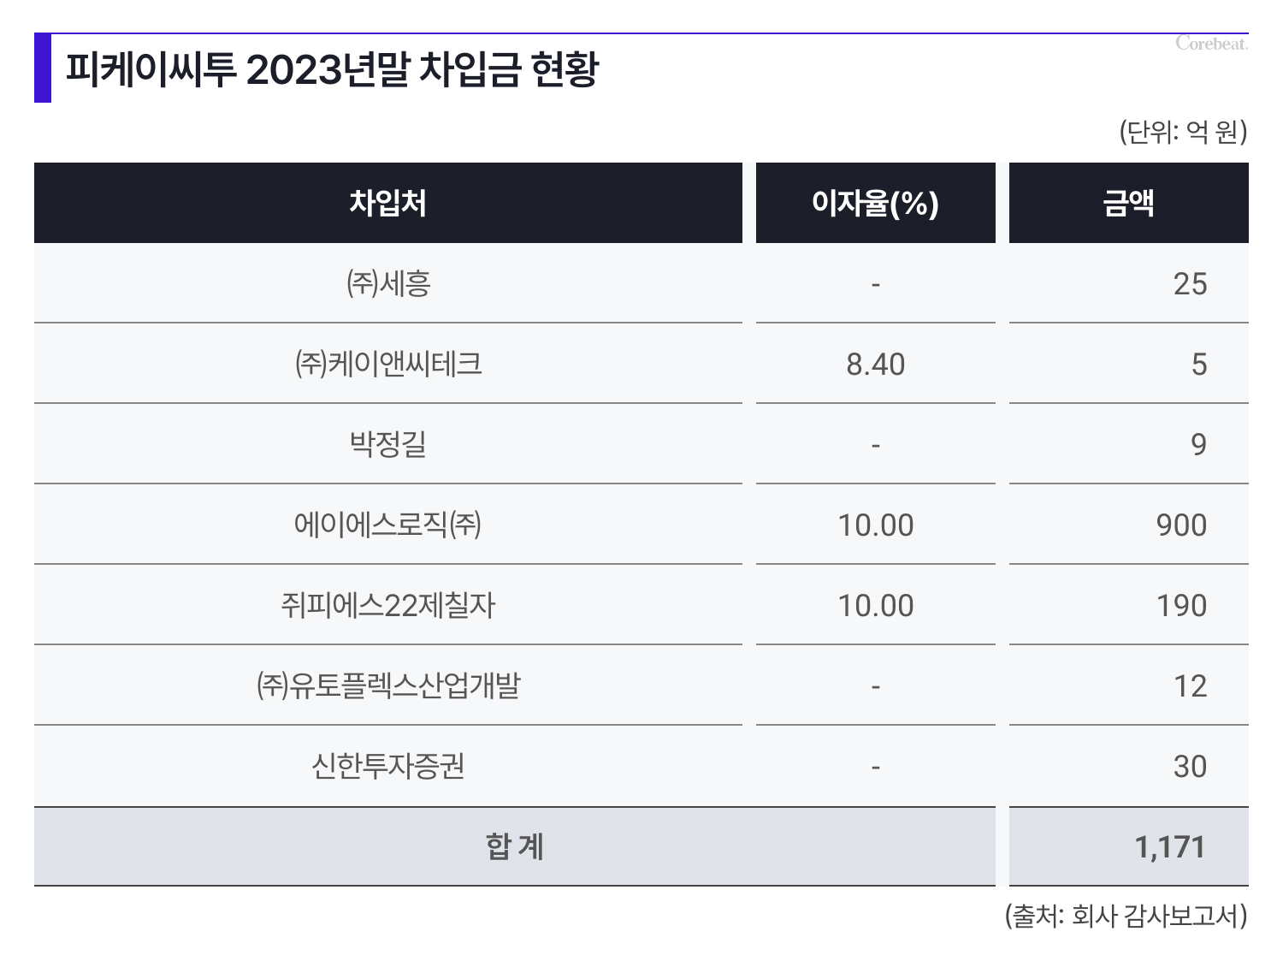This screenshot has width=1283, height=967.
Task: Select the 합 계 total label
Action: (x=515, y=846)
